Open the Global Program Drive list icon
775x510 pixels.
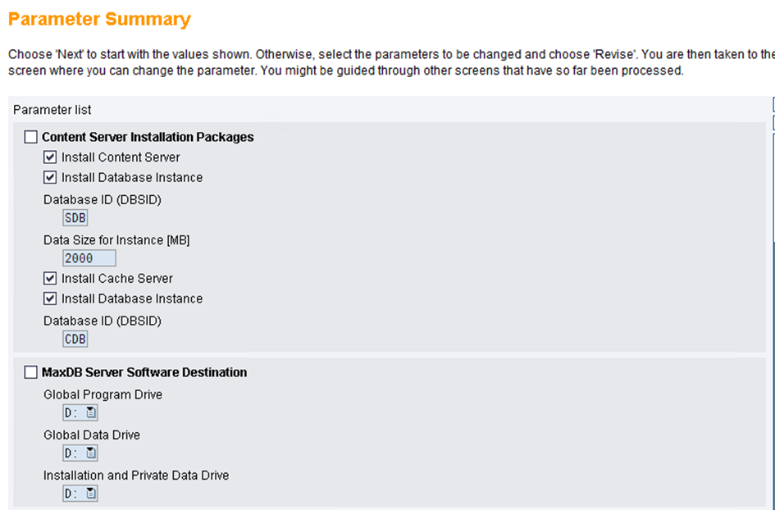[x=90, y=412]
